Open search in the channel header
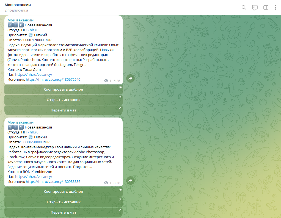This screenshot has width=281, height=218. (x=244, y=7)
